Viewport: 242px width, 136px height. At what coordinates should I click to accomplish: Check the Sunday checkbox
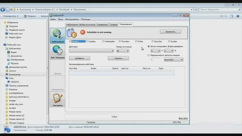(x=169, y=41)
